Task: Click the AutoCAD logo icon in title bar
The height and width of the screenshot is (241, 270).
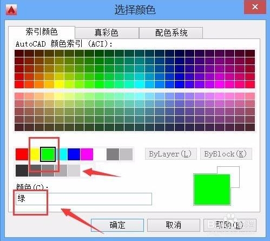Action: coord(11,9)
